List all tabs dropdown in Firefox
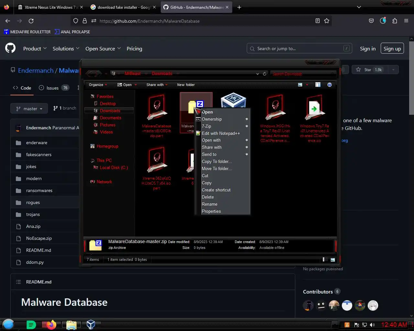 click(x=359, y=7)
